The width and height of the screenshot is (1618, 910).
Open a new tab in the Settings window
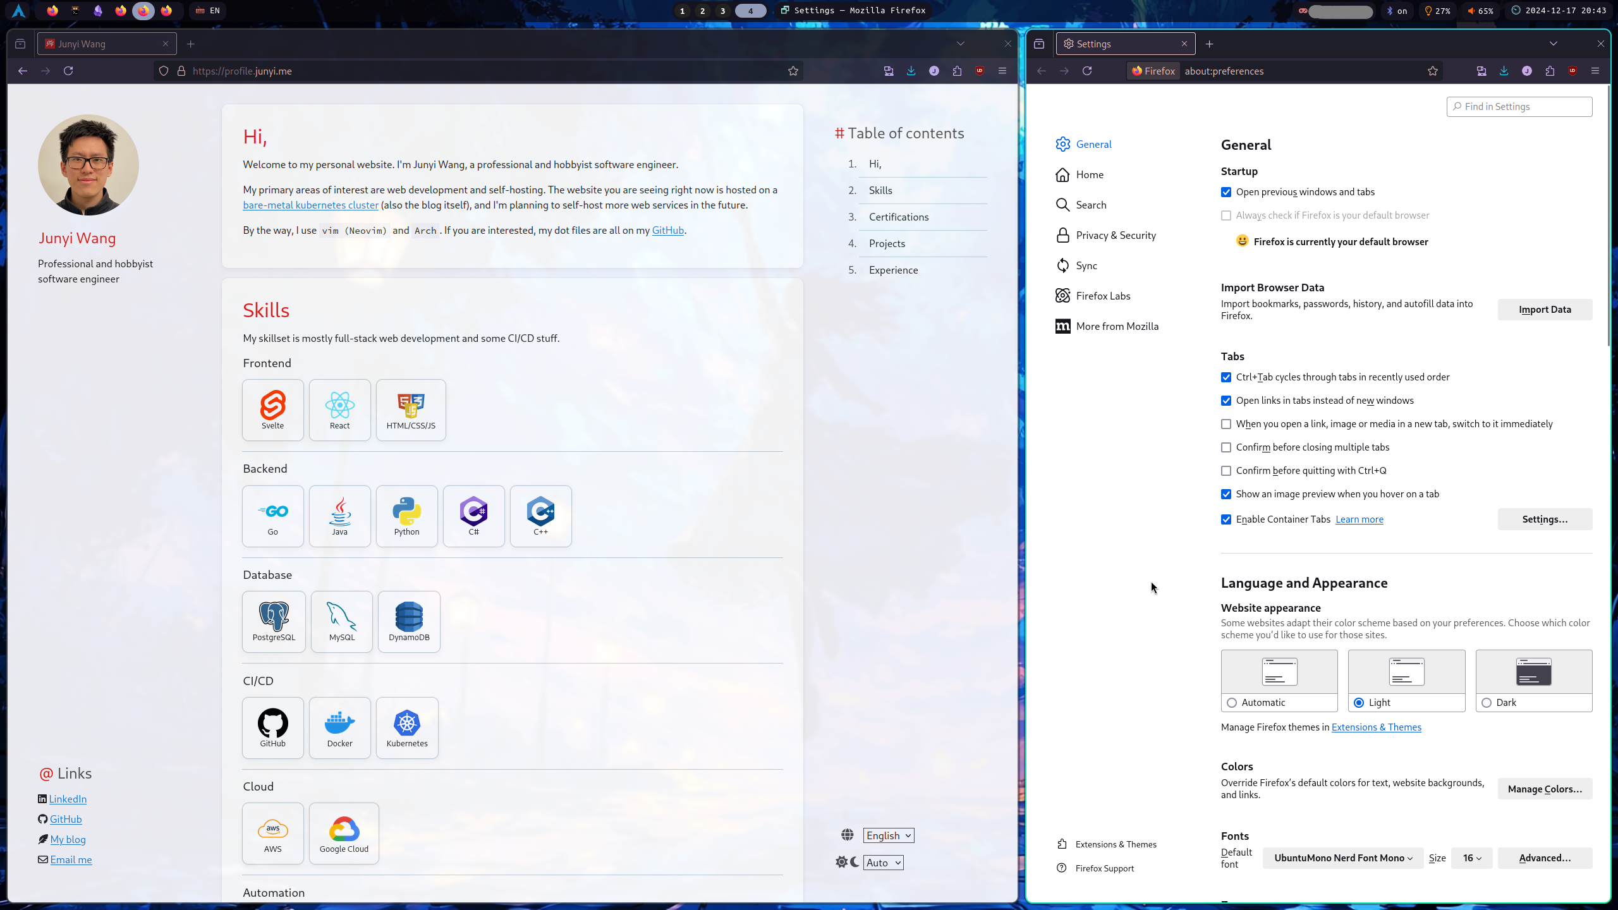1210,44
